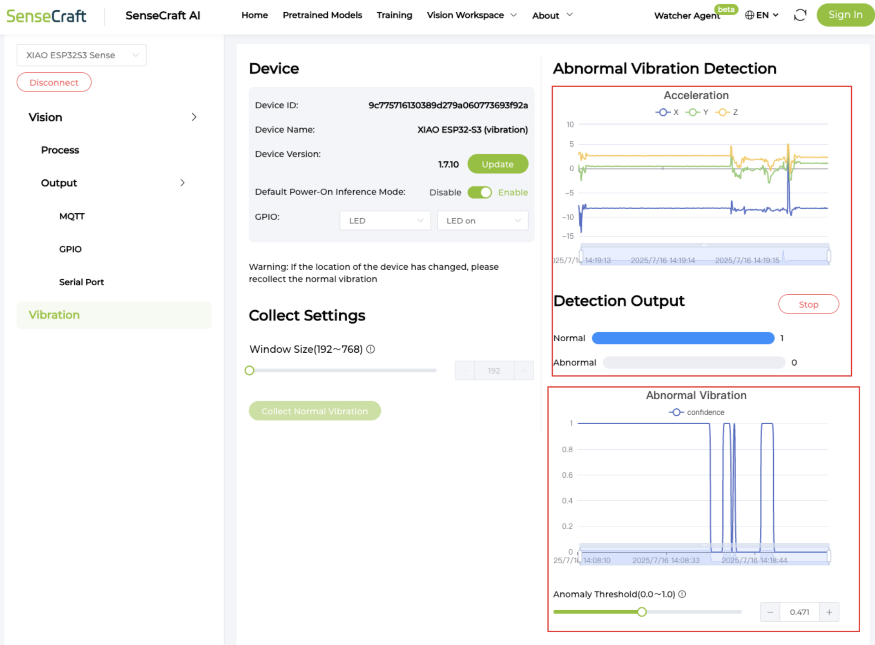Viewport: 875px width, 645px height.
Task: Click the SenseCraft logo
Action: click(x=46, y=16)
